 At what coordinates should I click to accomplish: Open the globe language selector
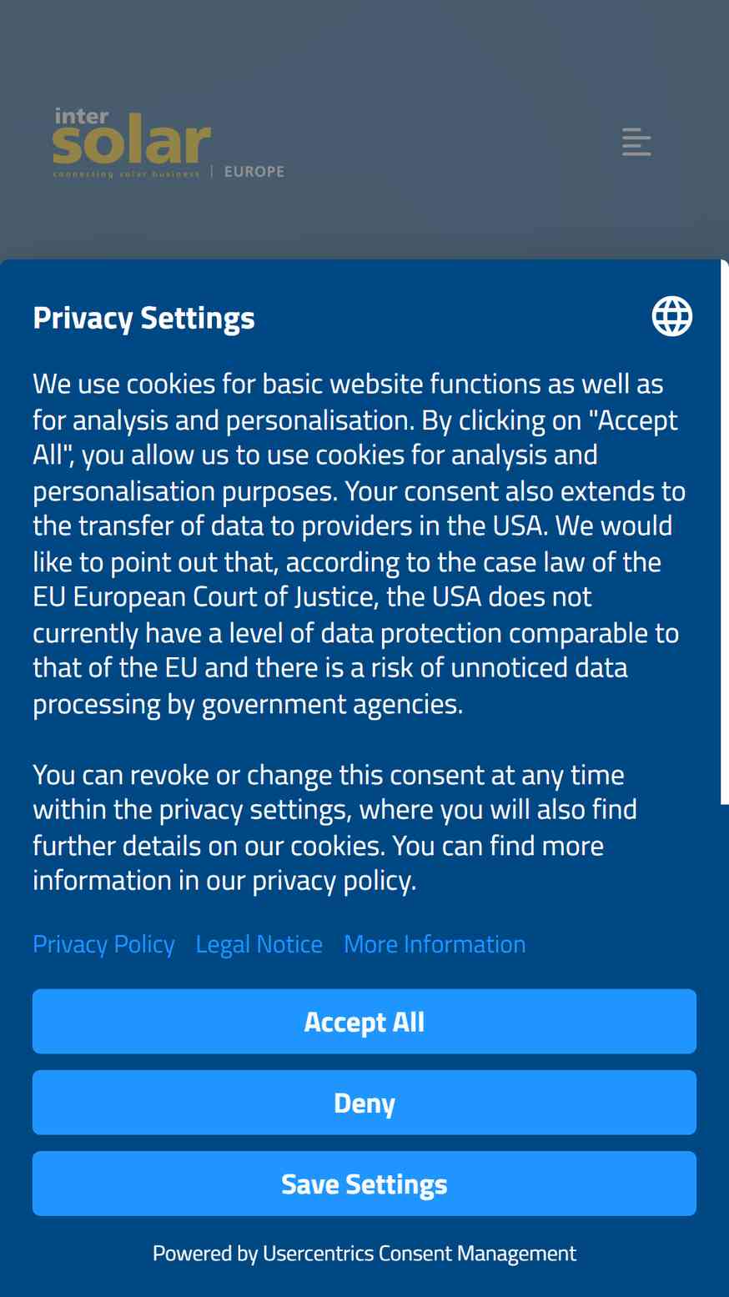[x=671, y=317]
